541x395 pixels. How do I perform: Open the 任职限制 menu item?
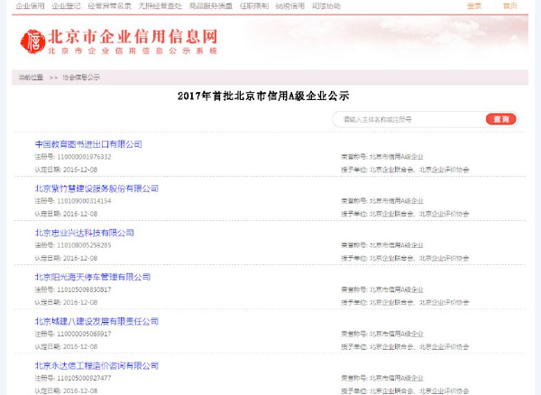coord(254,6)
